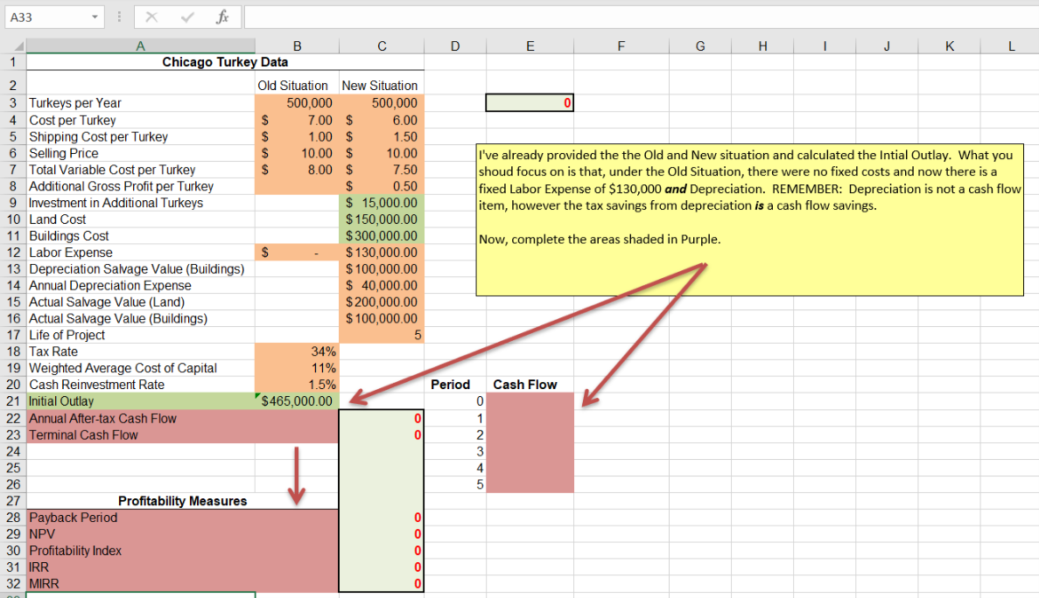Screen dimensions: 1039x598
Task: Click the Select All corner triangle
Action: pyautogui.click(x=18, y=45)
